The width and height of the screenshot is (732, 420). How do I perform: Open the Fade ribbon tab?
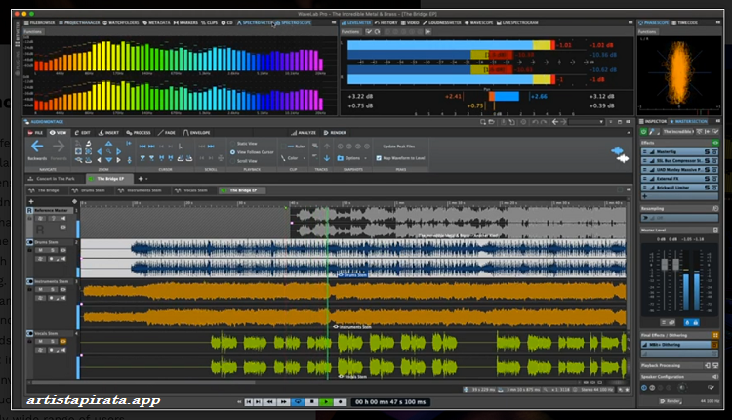tap(166, 133)
